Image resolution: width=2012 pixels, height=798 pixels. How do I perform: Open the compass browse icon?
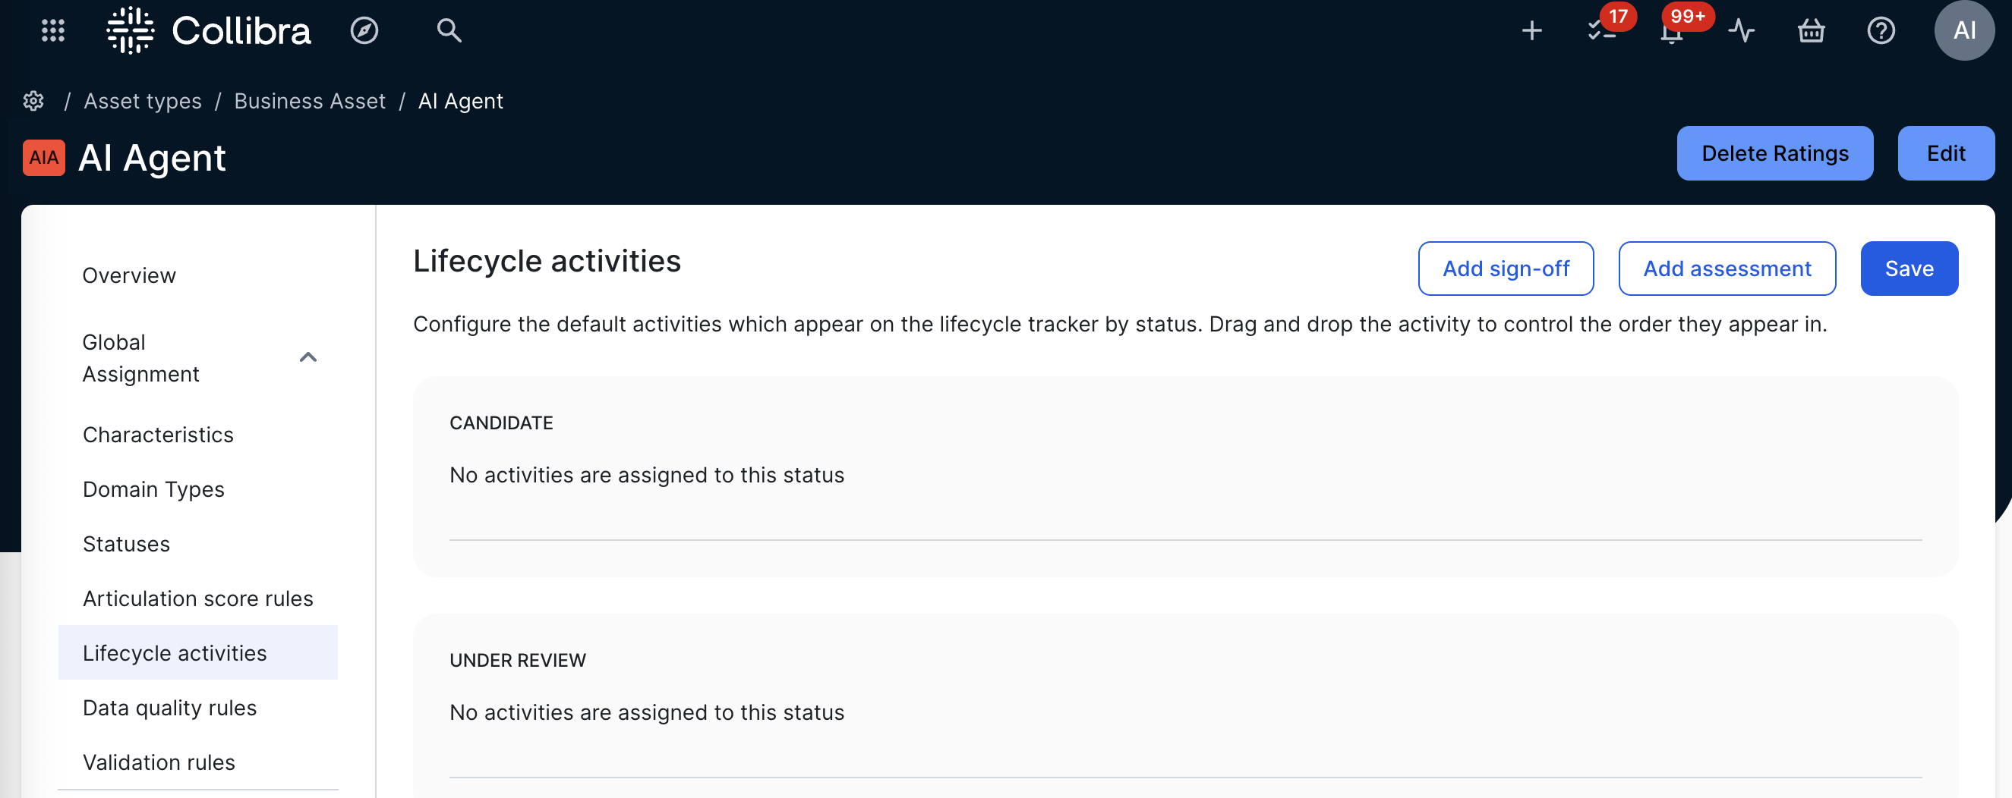(x=364, y=30)
